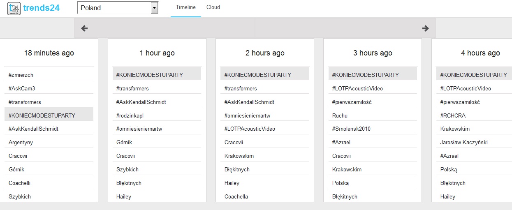Select Argentyny trend in first column
This screenshot has height=210, width=512.
click(21, 143)
